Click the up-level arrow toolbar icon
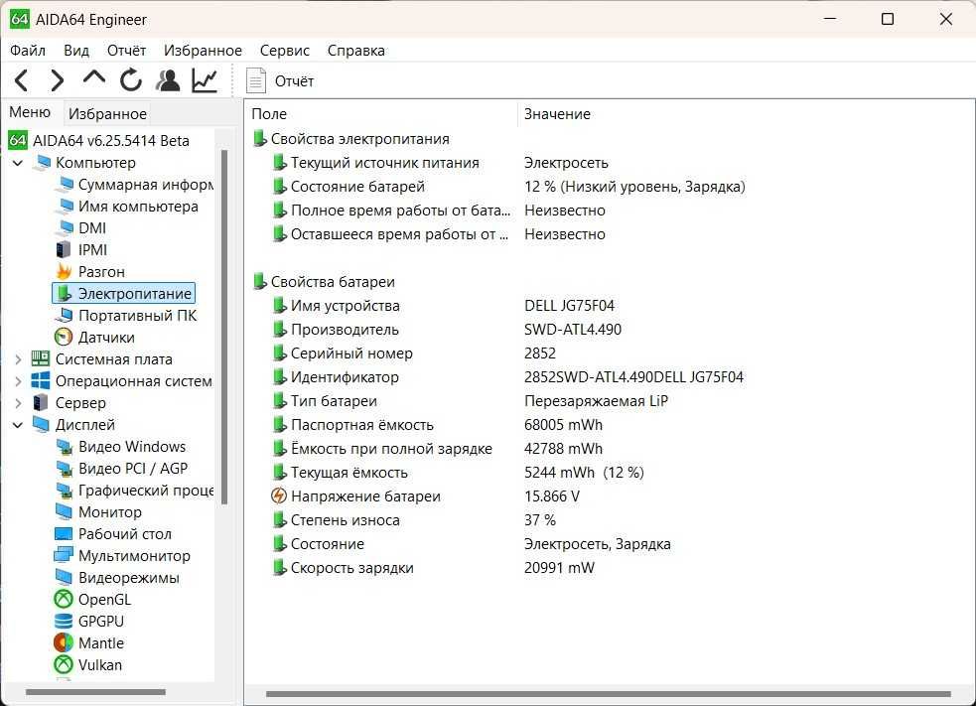Image resolution: width=976 pixels, height=706 pixels. point(94,79)
